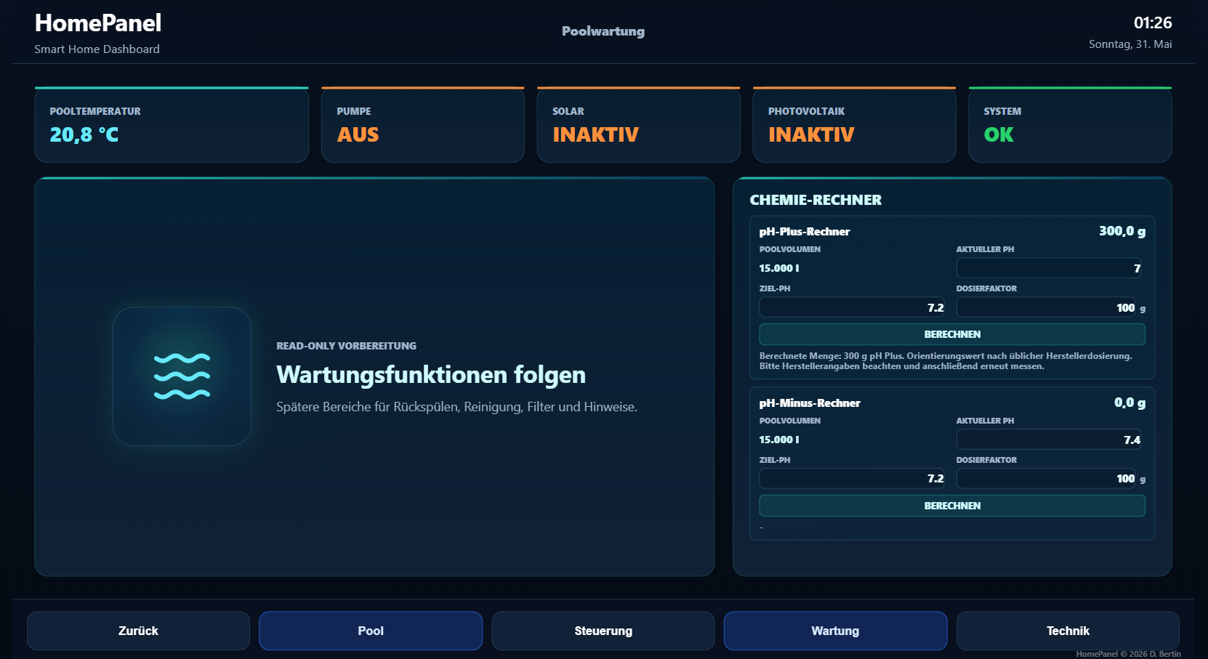Click the pH-Minus 15.000 l Poolvolumen value
The width and height of the screenshot is (1208, 659).
pyautogui.click(x=779, y=440)
